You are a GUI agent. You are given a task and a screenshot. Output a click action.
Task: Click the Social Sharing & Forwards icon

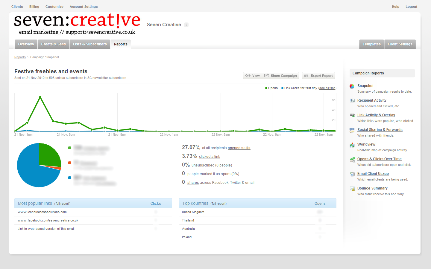click(352, 130)
